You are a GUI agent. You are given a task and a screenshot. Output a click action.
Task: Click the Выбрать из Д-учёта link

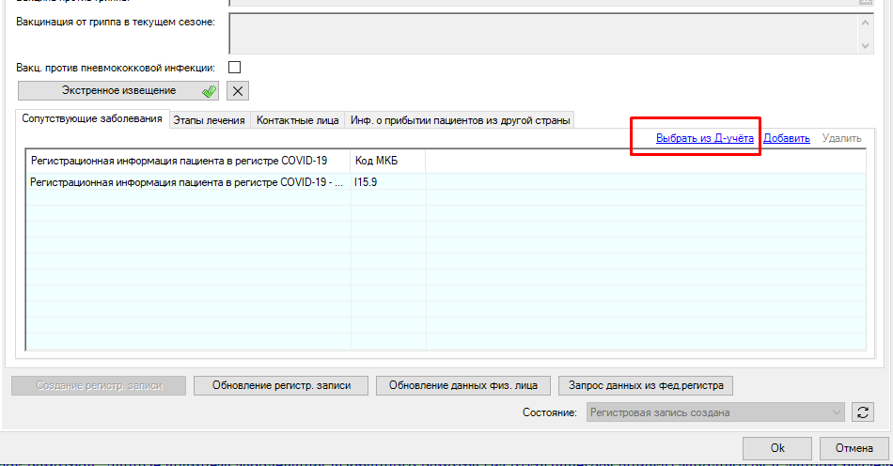[704, 138]
